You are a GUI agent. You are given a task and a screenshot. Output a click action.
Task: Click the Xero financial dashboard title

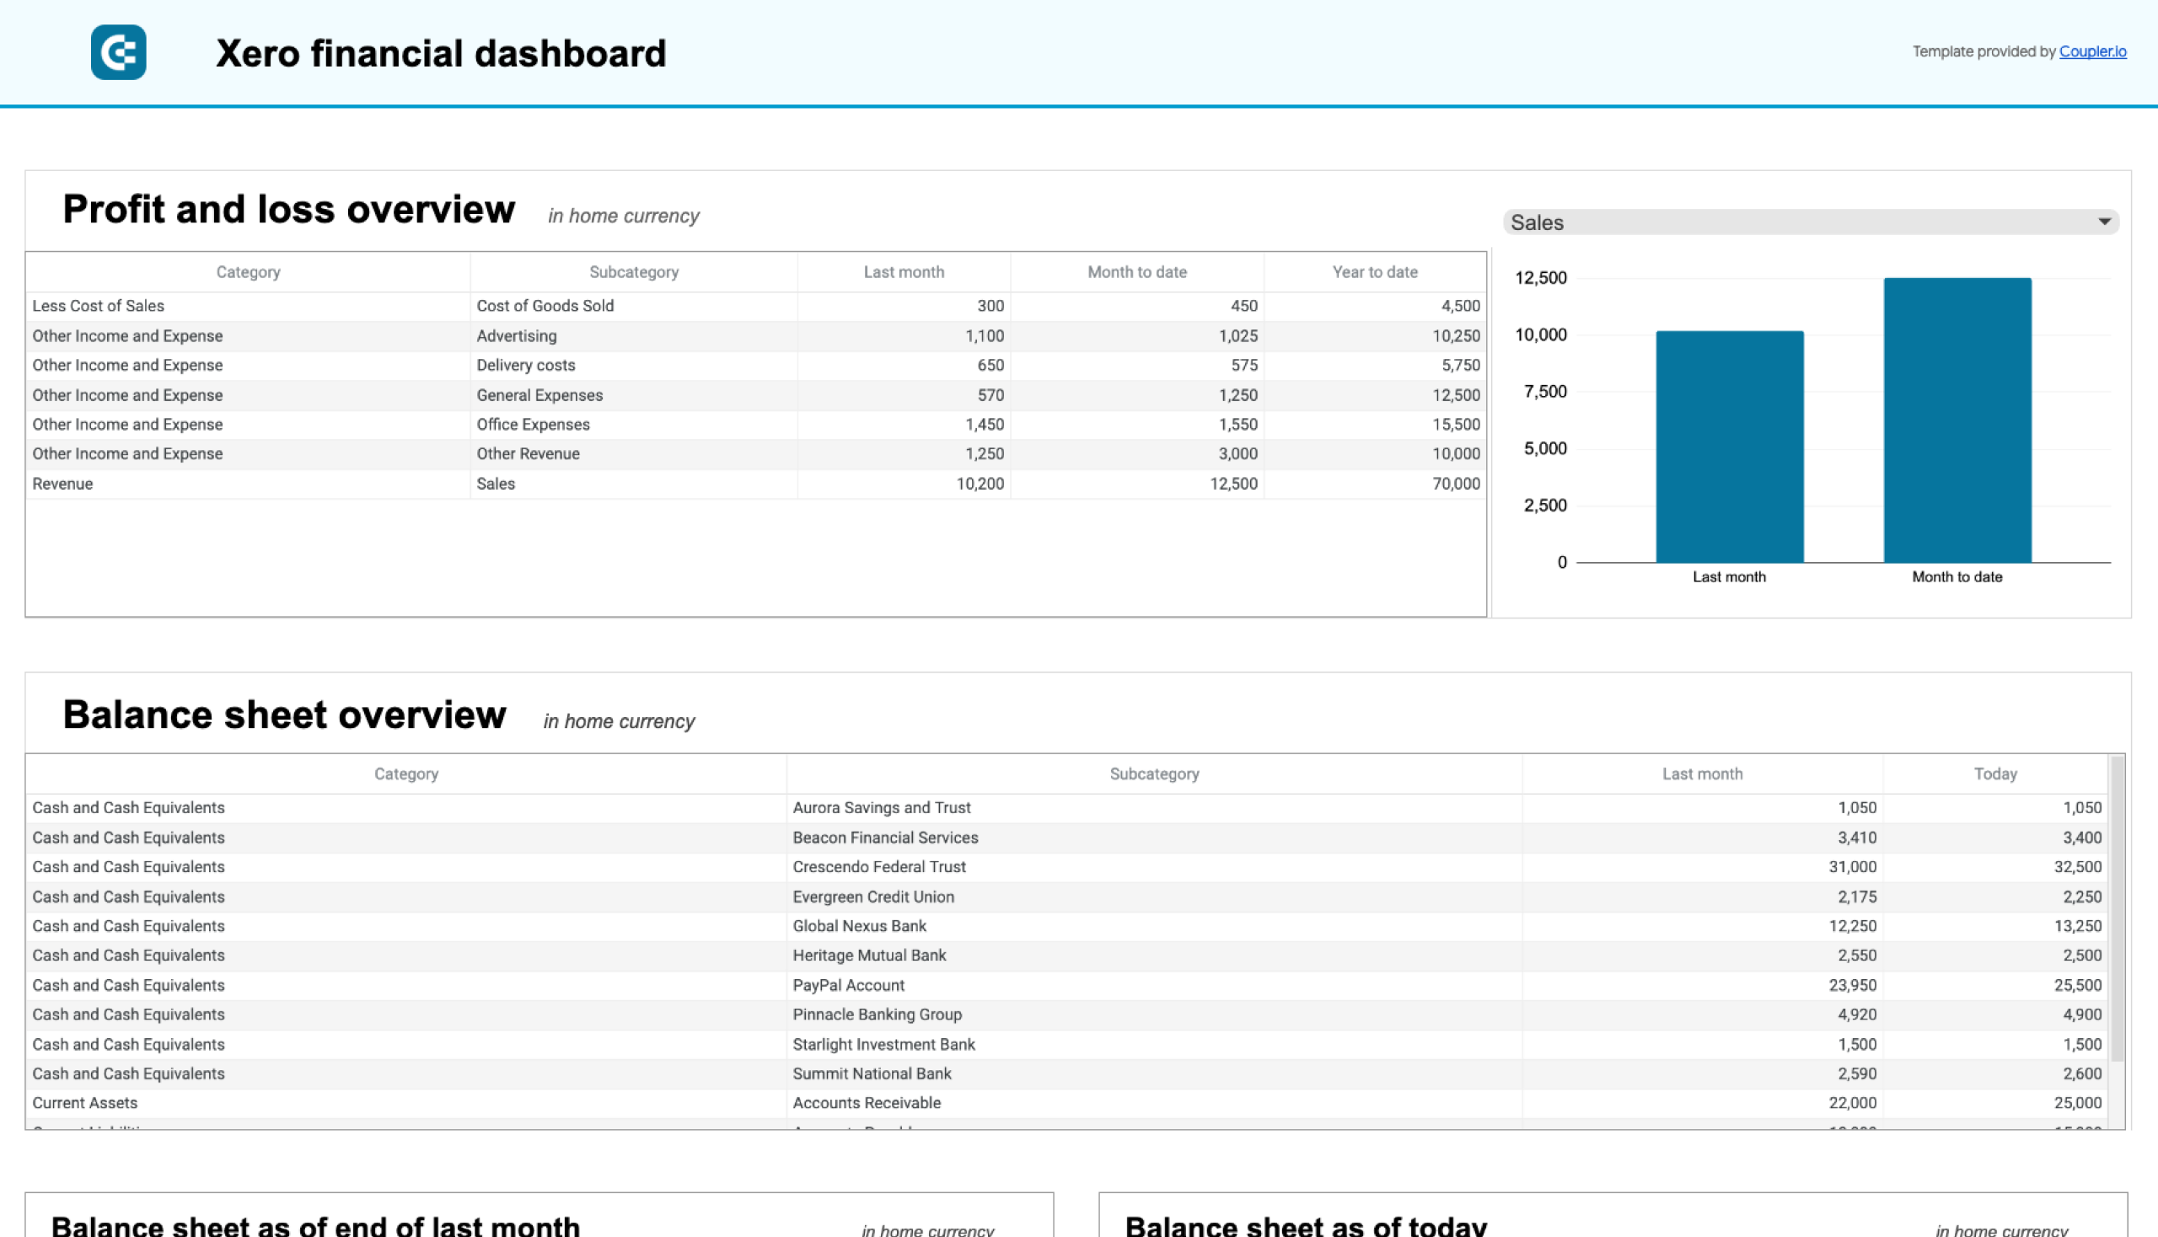click(x=440, y=53)
